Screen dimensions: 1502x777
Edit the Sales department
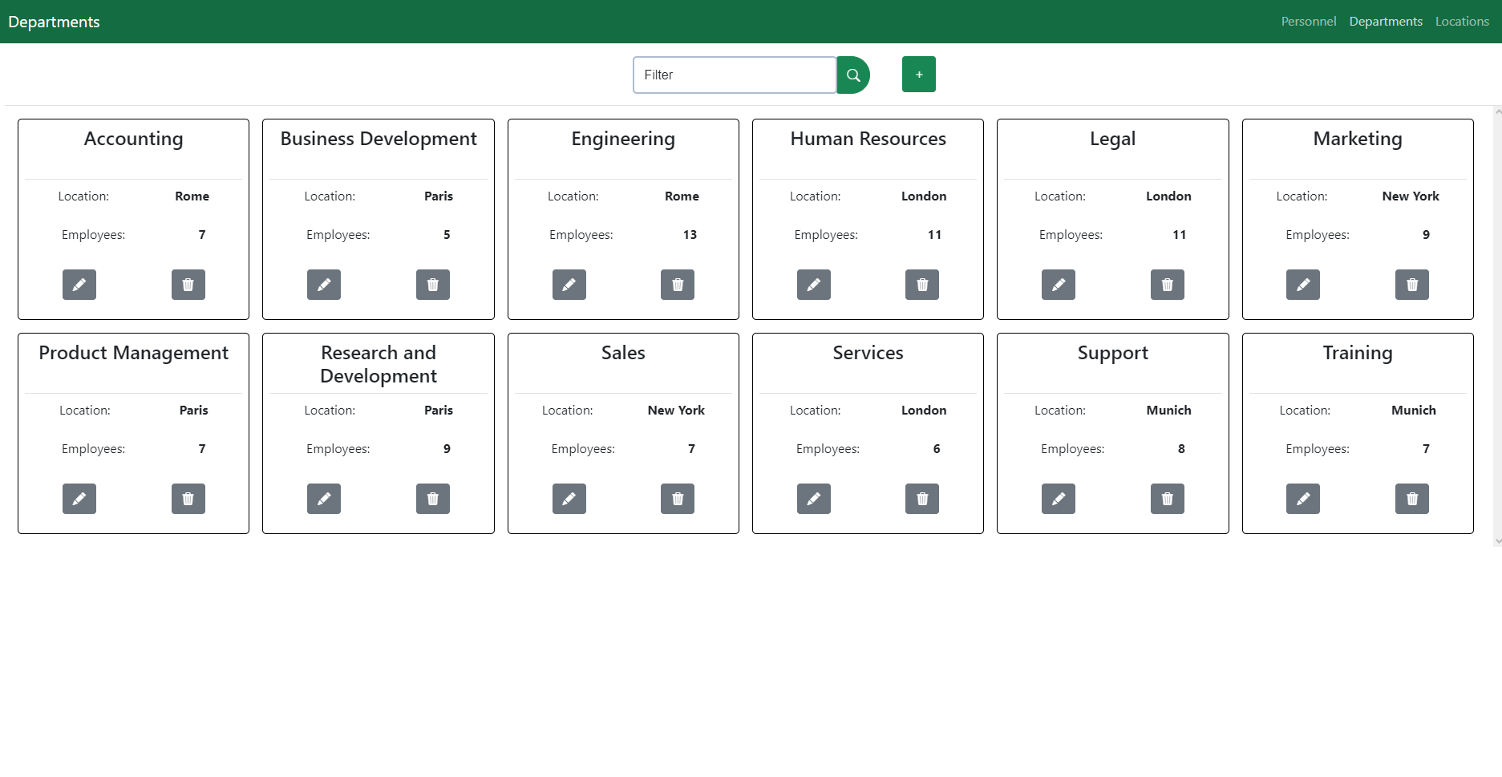tap(569, 499)
